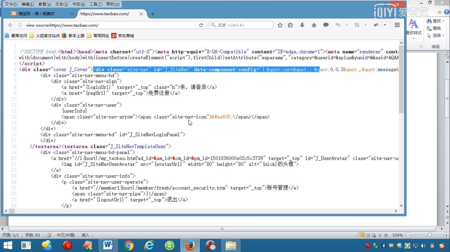Open 火狐官方站点 bookmark folder
Viewport: 450px width, 252px height.
point(44,36)
